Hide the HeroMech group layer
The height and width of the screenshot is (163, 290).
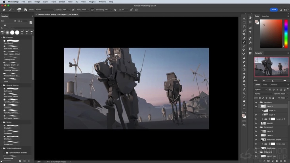pyautogui.click(x=256, y=102)
